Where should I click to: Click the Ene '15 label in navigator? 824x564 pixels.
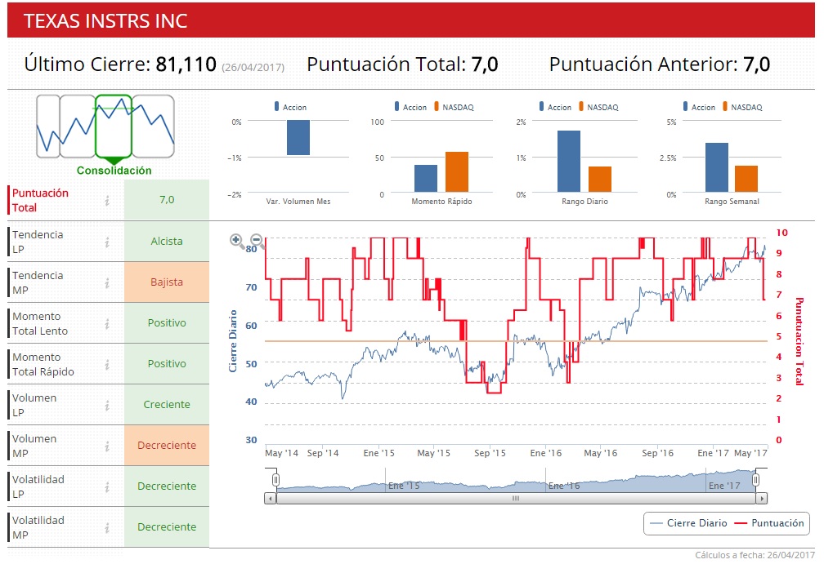(x=404, y=486)
